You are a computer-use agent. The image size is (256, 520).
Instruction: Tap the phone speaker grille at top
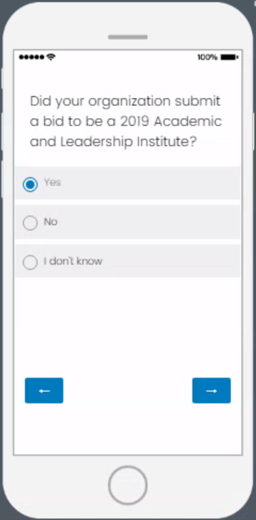click(128, 37)
